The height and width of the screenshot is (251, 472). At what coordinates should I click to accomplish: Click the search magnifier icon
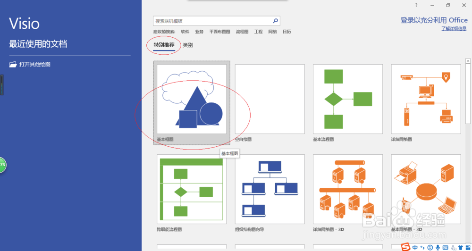(275, 21)
